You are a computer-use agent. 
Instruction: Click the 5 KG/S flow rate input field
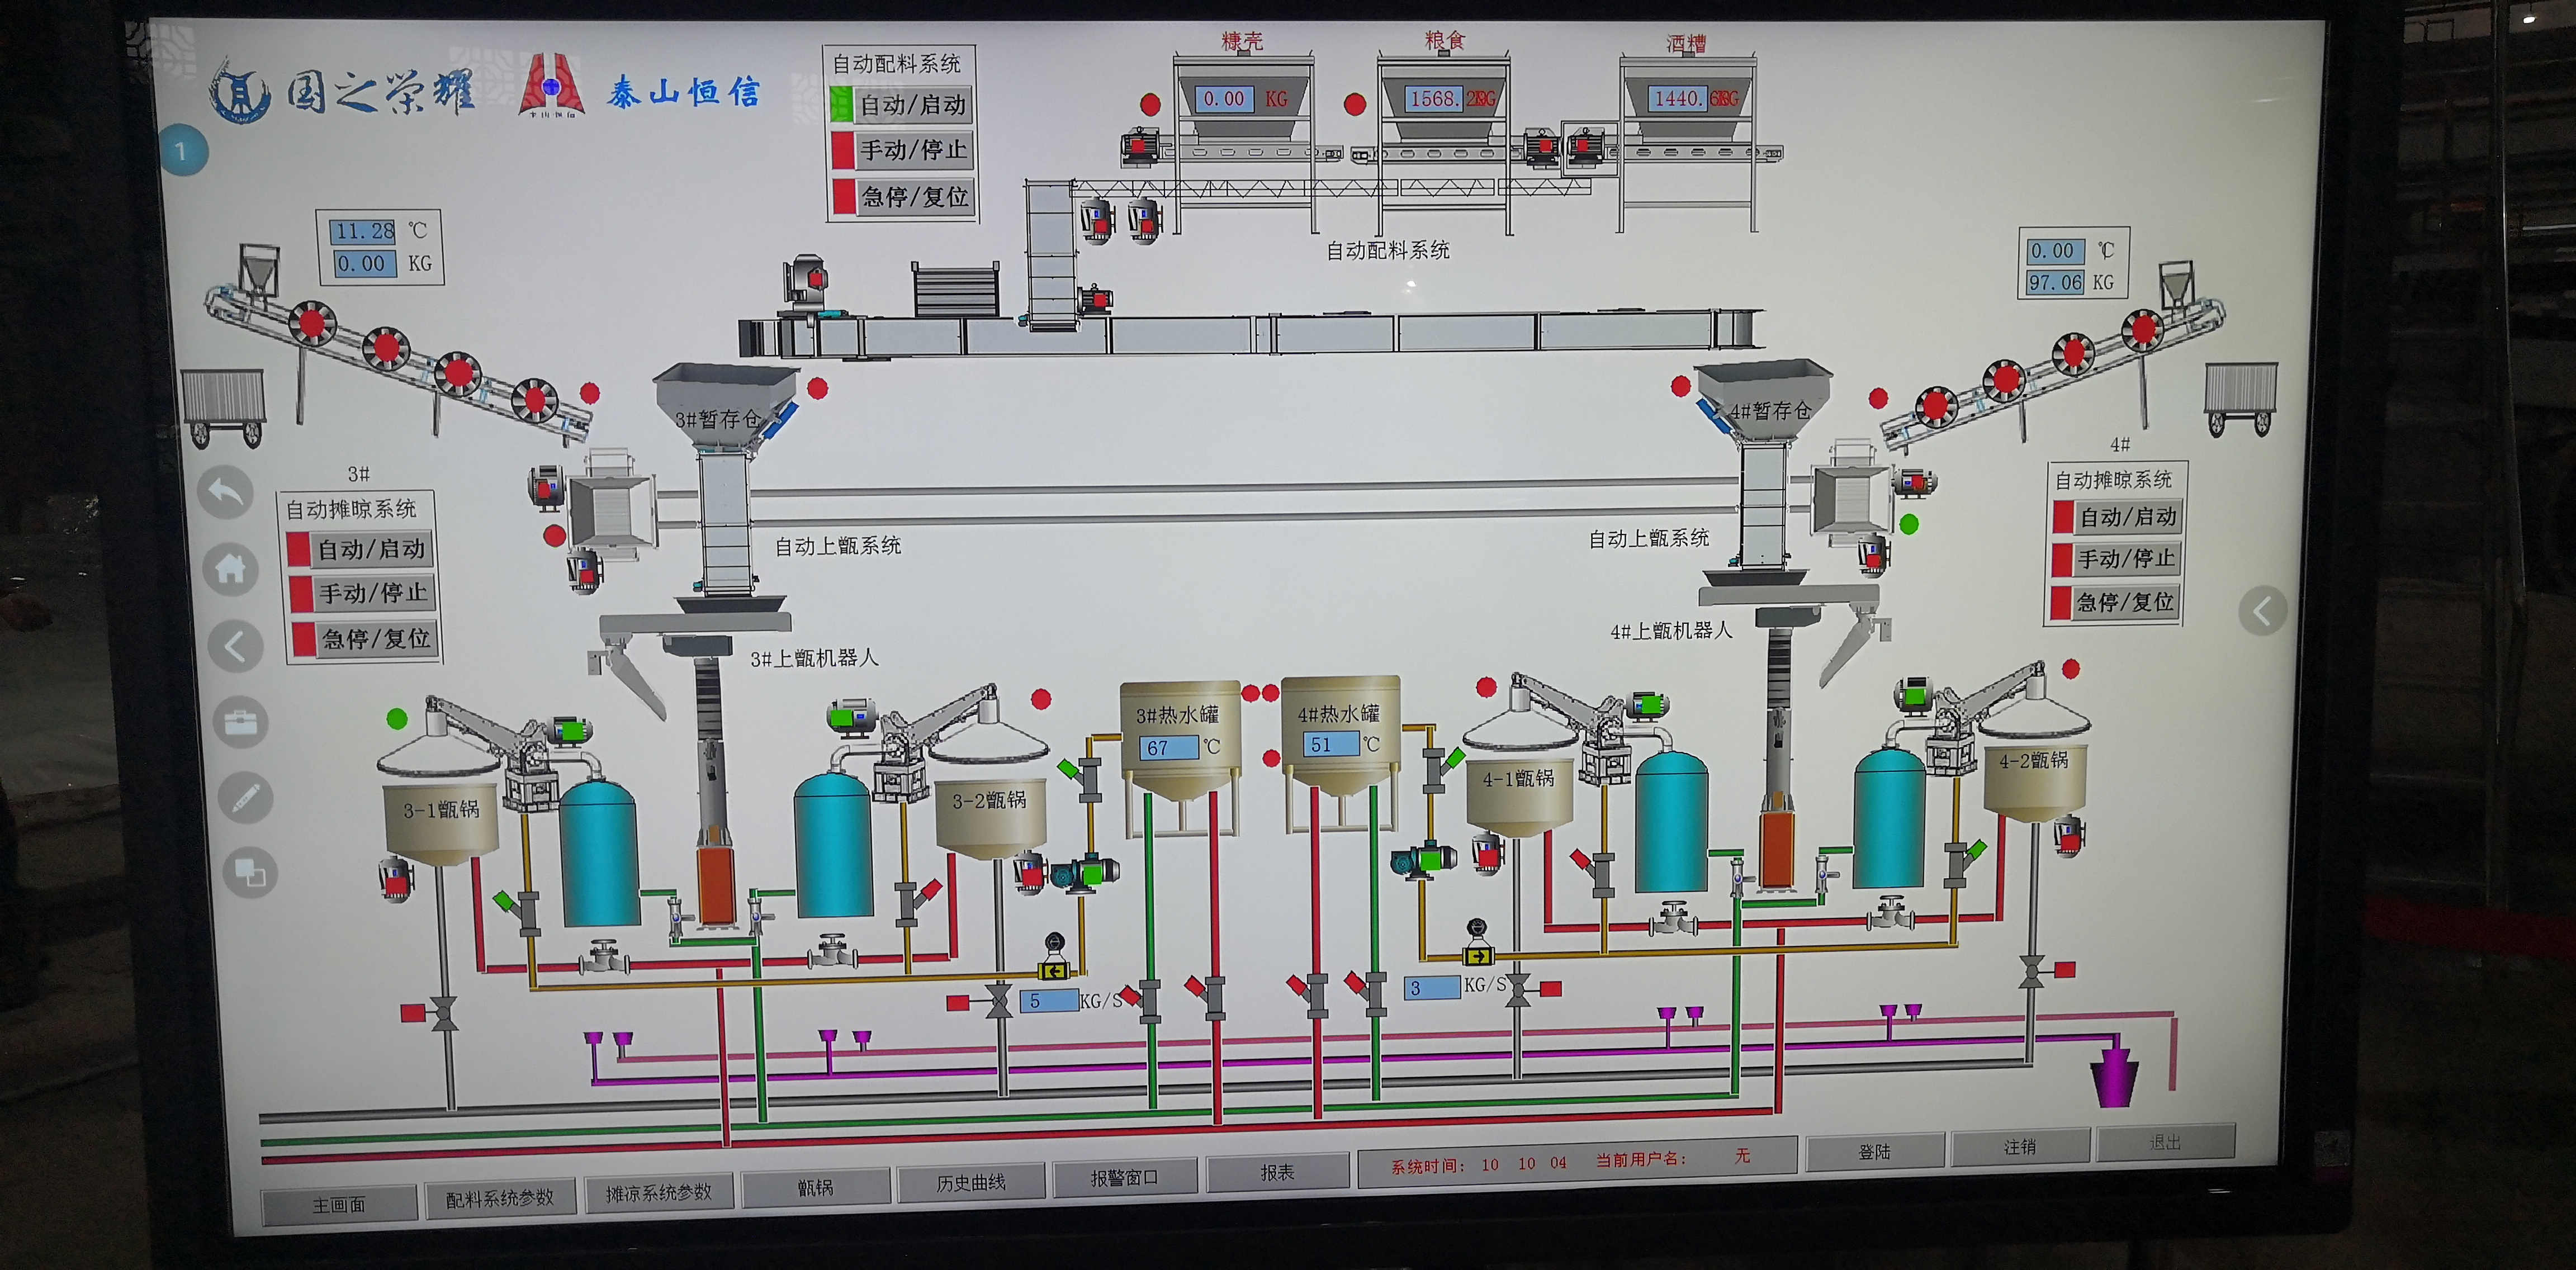click(x=1048, y=1001)
